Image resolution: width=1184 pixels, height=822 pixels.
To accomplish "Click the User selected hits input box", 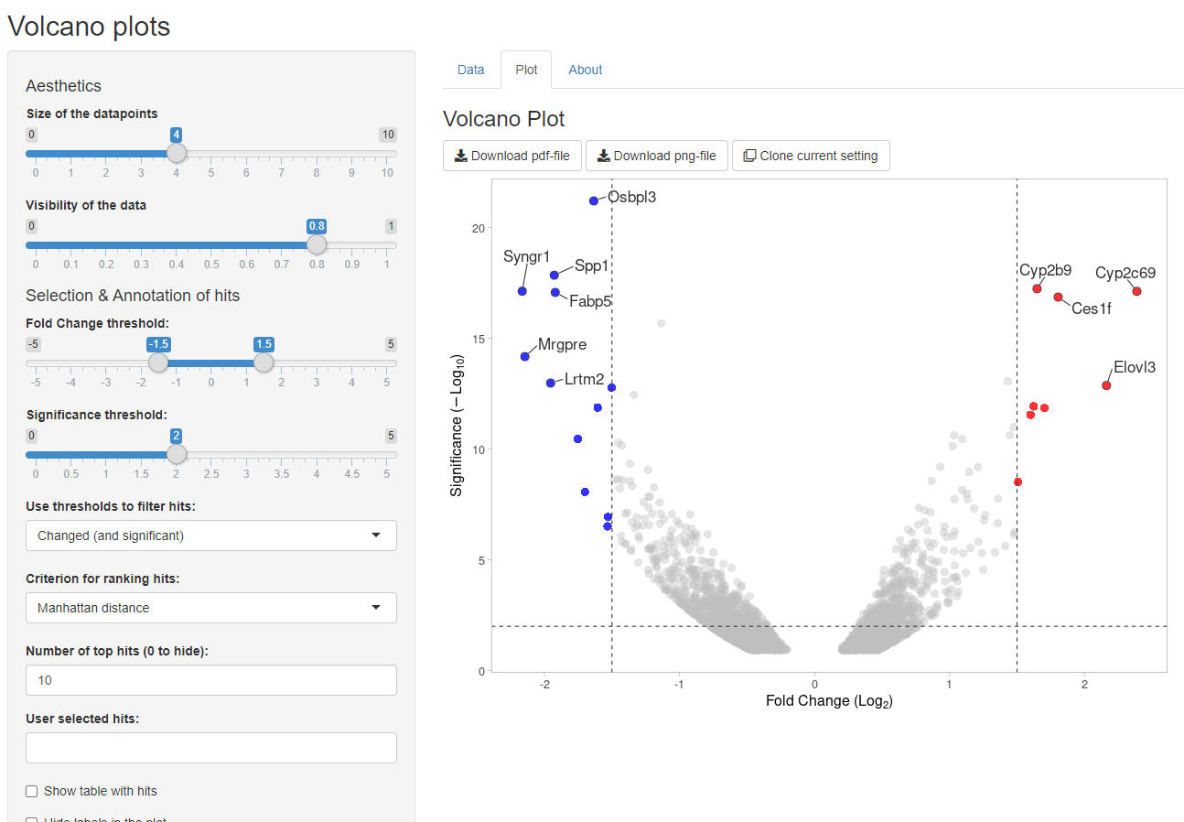I will pyautogui.click(x=211, y=748).
